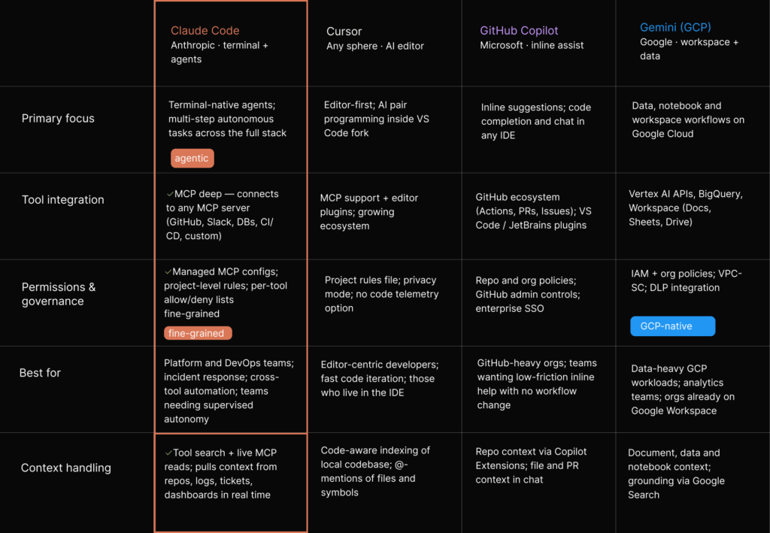Select the "Gemini (GCP)" column heading
This screenshot has height=533, width=770.
(675, 27)
